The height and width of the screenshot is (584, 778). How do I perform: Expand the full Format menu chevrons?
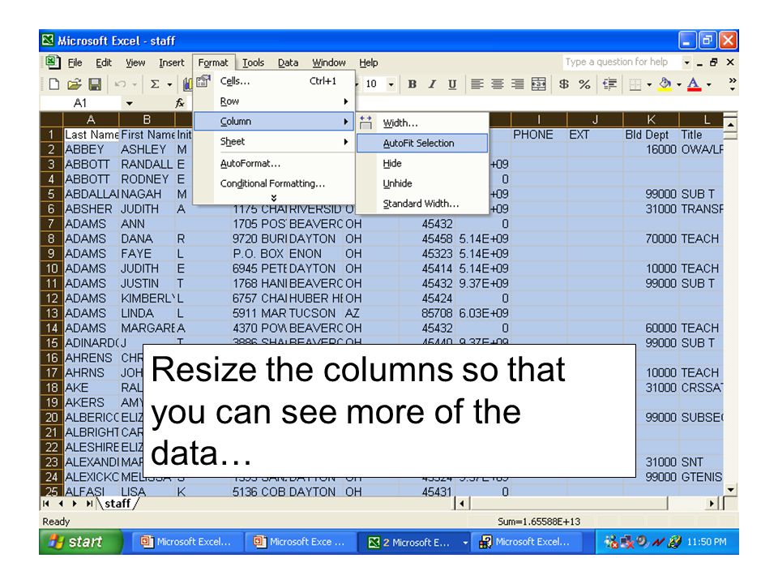point(273,198)
